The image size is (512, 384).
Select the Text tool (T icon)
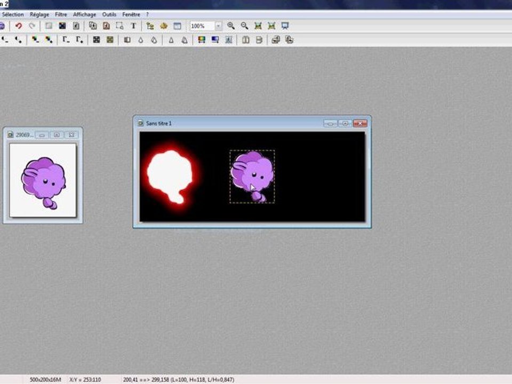click(133, 26)
